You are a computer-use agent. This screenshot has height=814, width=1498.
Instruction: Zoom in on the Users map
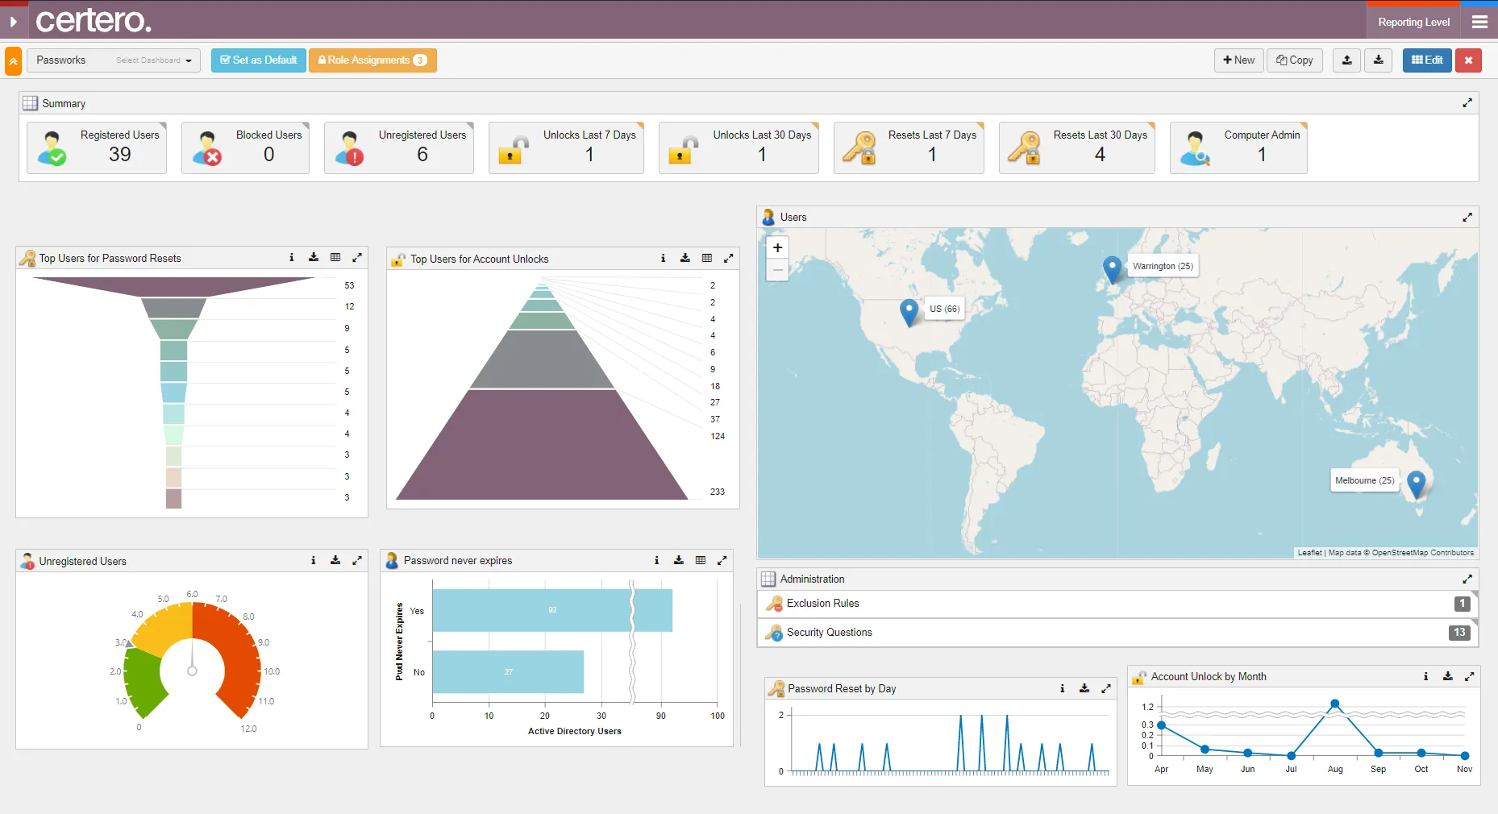pyautogui.click(x=777, y=248)
